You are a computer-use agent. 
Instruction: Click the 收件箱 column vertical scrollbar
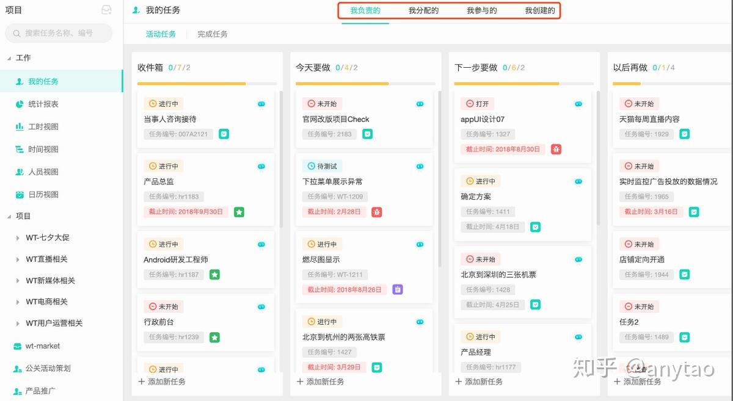click(281, 160)
